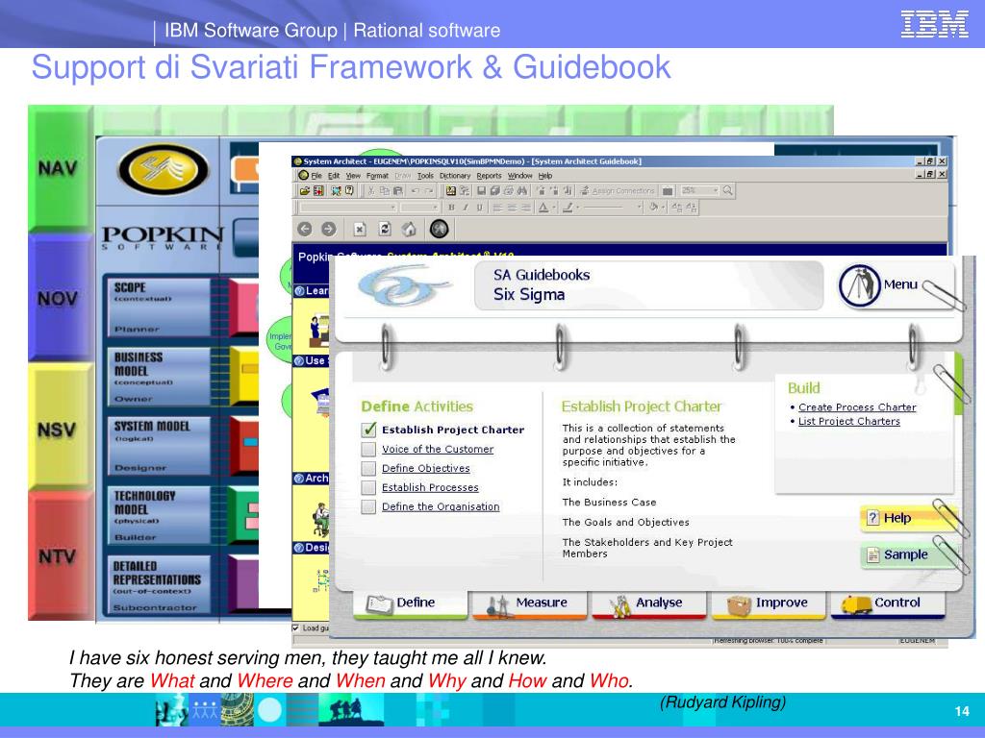Click the Menu tripod camera icon

[859, 285]
